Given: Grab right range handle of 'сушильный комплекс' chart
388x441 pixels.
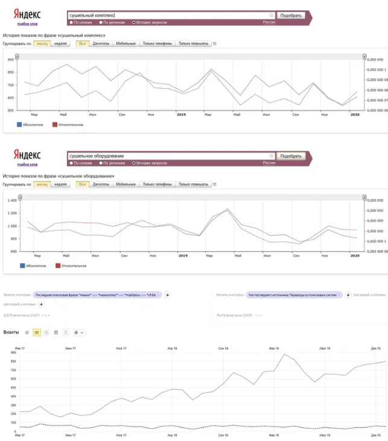Looking at the screenshot, I should pyautogui.click(x=364, y=57).
